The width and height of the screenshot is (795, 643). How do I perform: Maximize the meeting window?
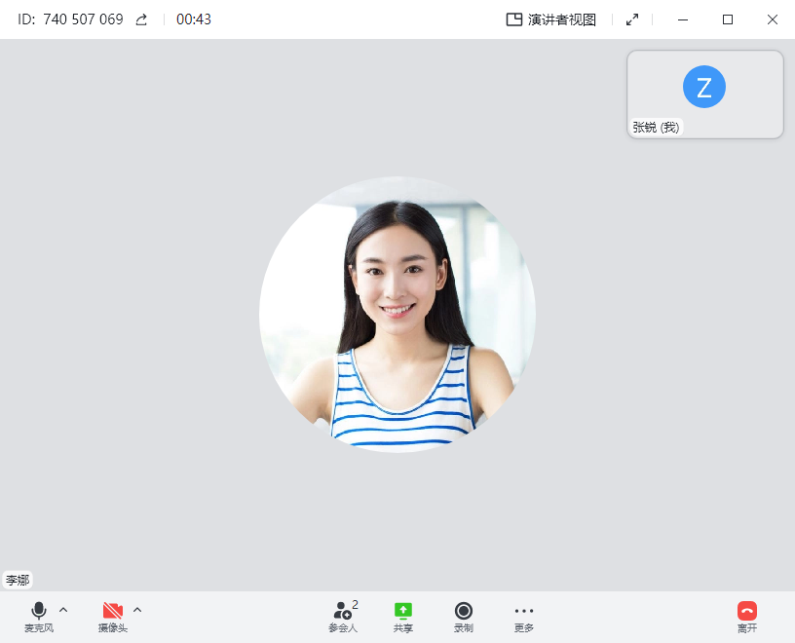[x=728, y=19]
